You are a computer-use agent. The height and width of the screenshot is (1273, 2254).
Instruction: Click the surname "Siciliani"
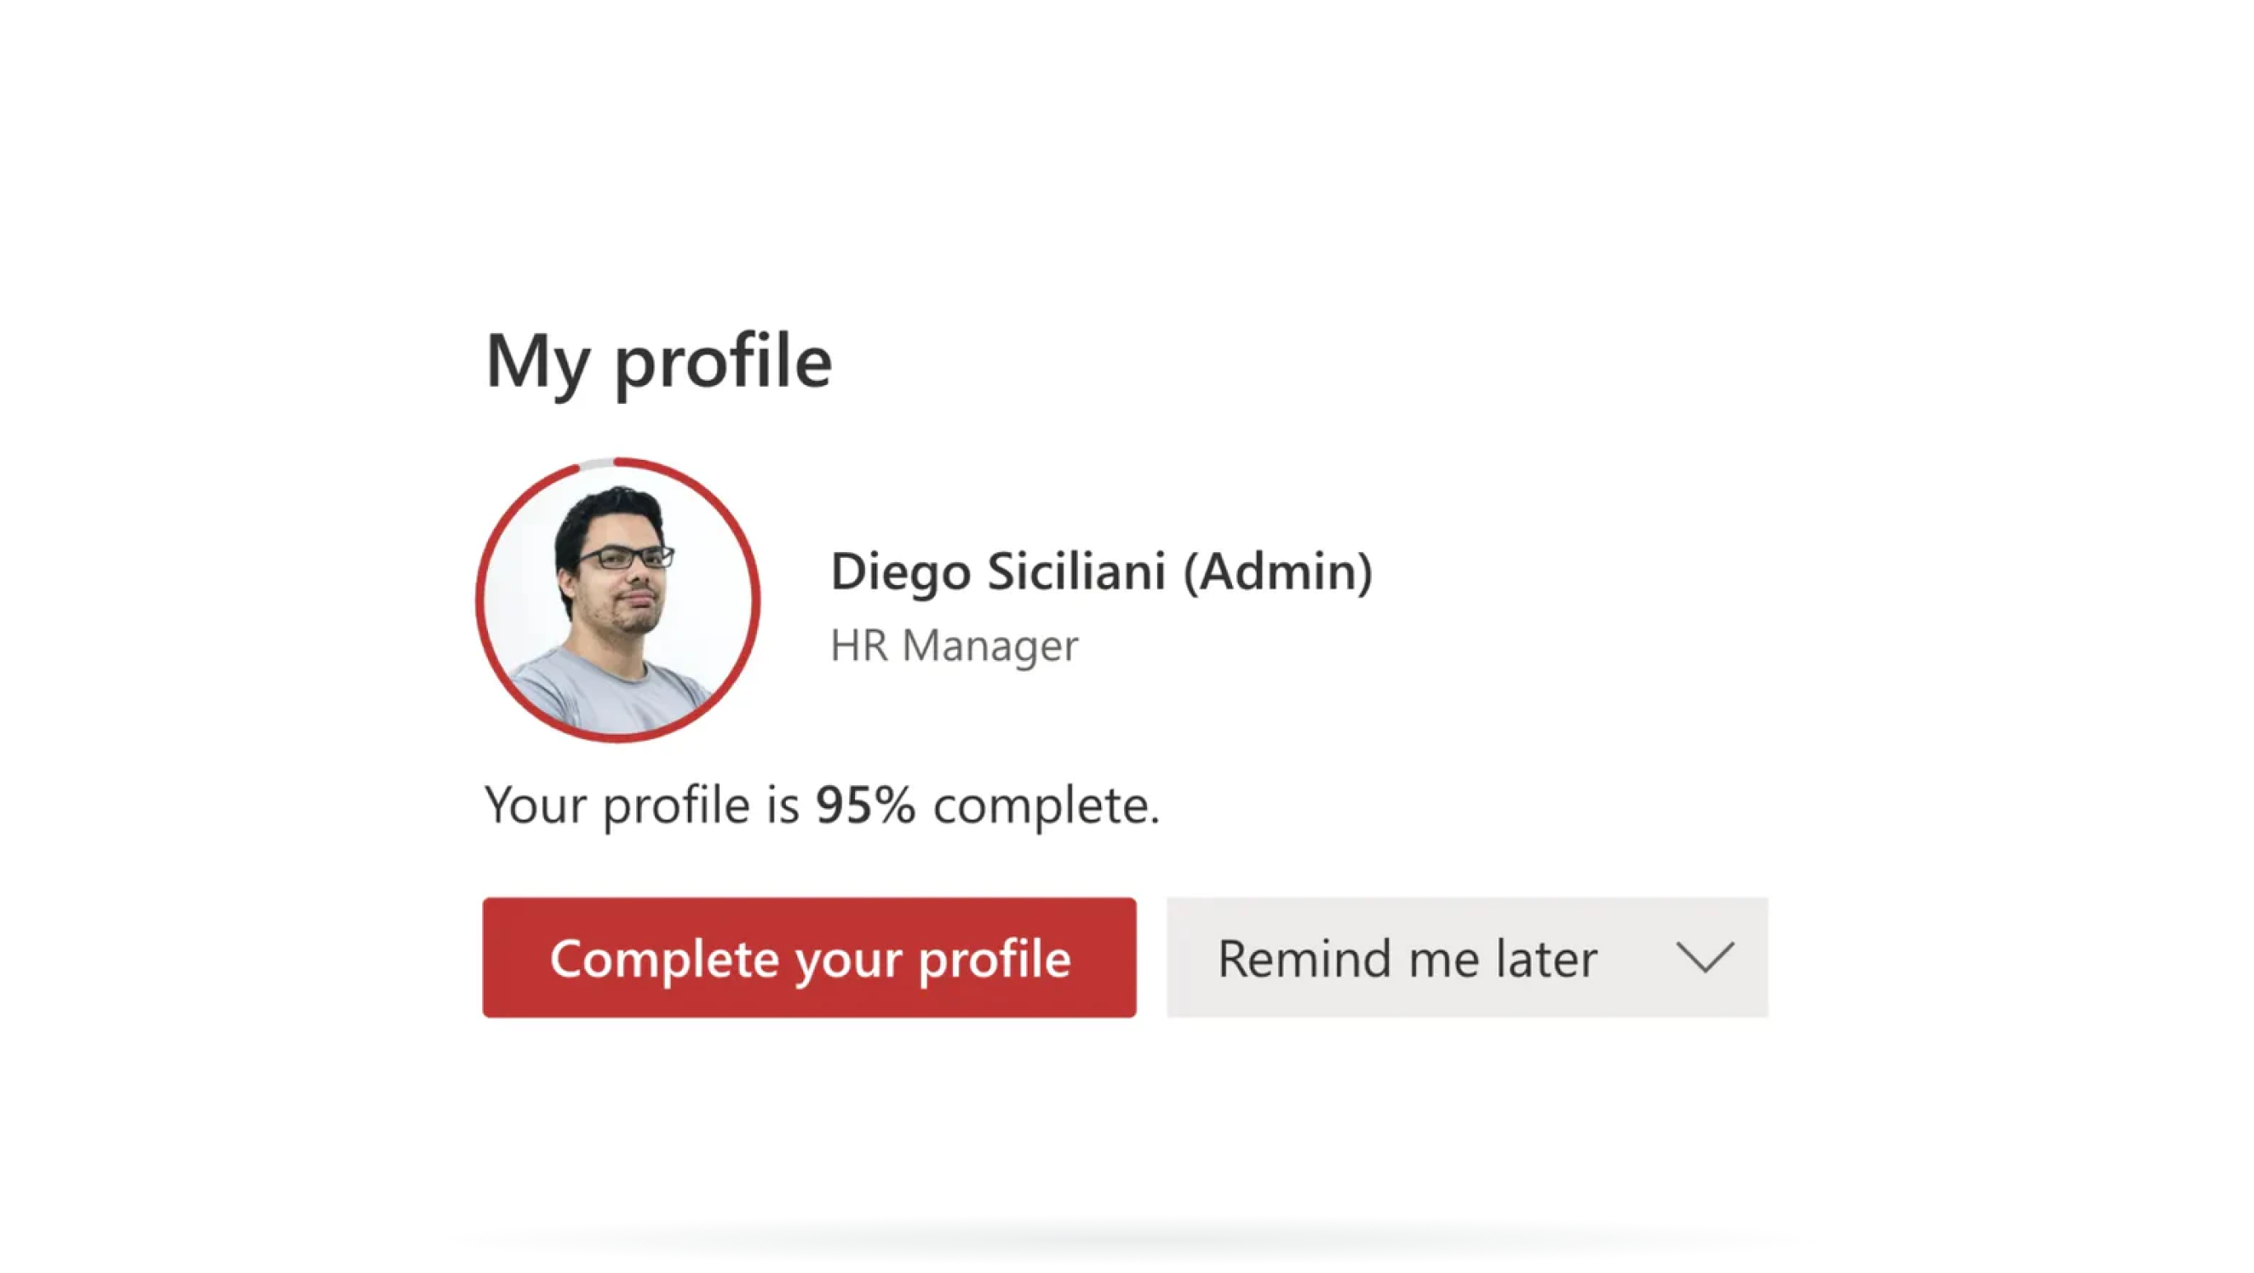coord(1076,571)
